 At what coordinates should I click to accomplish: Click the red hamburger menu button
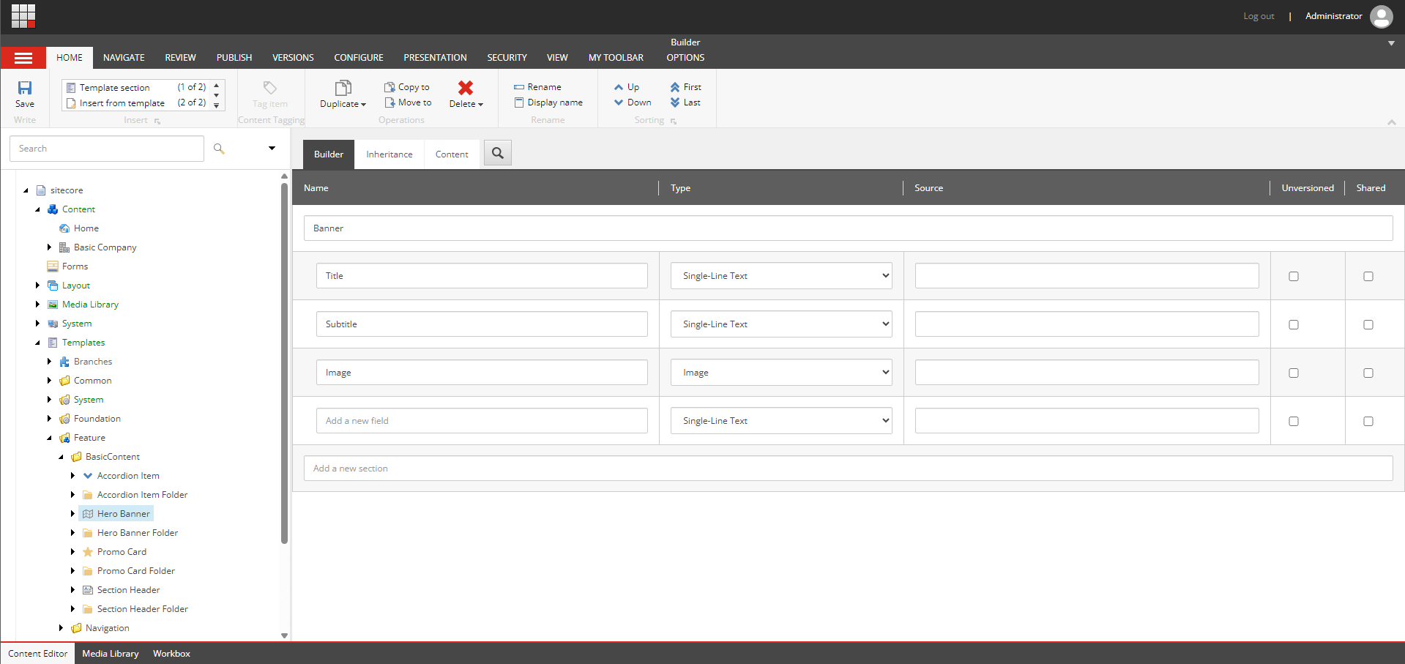23,58
